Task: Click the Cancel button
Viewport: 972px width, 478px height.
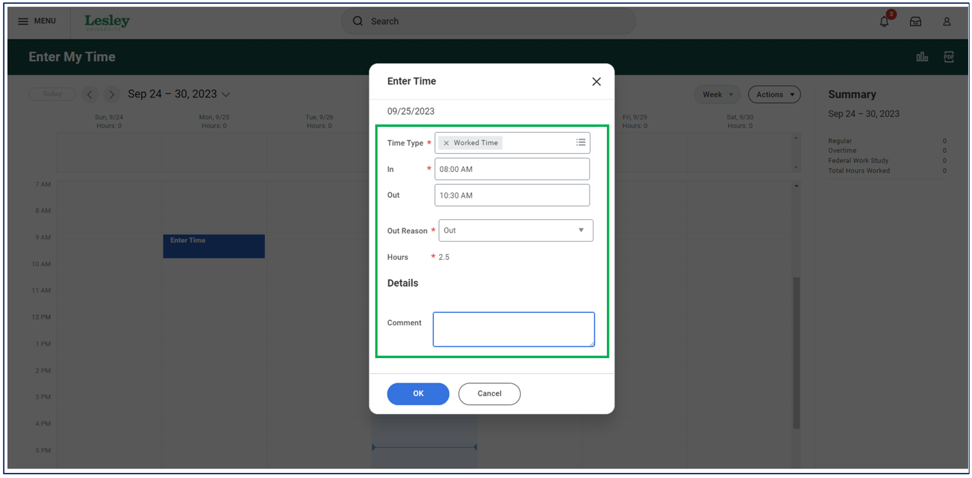Action: [490, 394]
